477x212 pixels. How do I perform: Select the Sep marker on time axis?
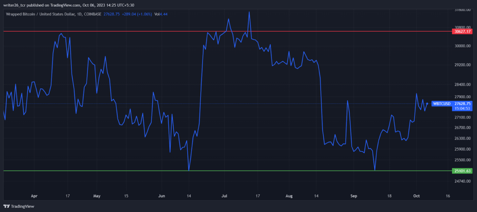(x=353, y=196)
